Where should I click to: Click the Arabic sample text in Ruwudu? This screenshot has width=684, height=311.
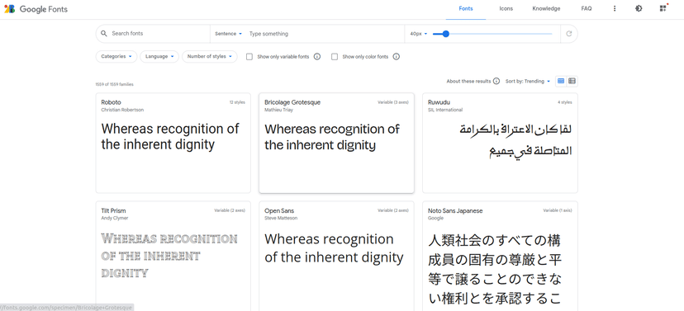coord(516,140)
